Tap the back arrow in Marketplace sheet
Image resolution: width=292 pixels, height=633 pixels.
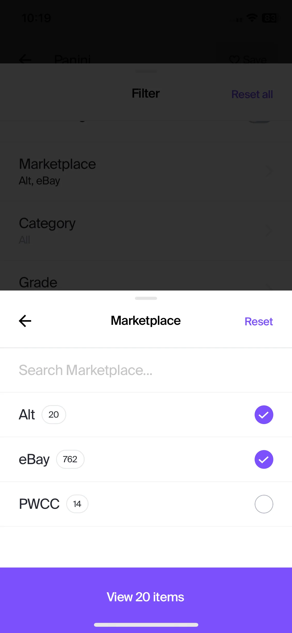tap(25, 321)
